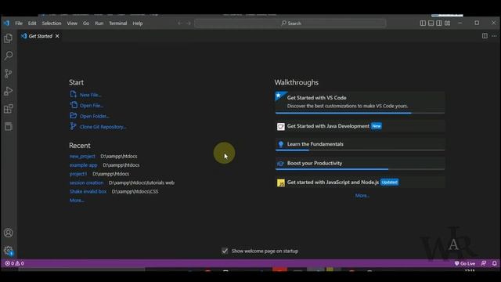Open Boost your Productivity walkthrough
This screenshot has height=282, width=501.
[x=360, y=164]
